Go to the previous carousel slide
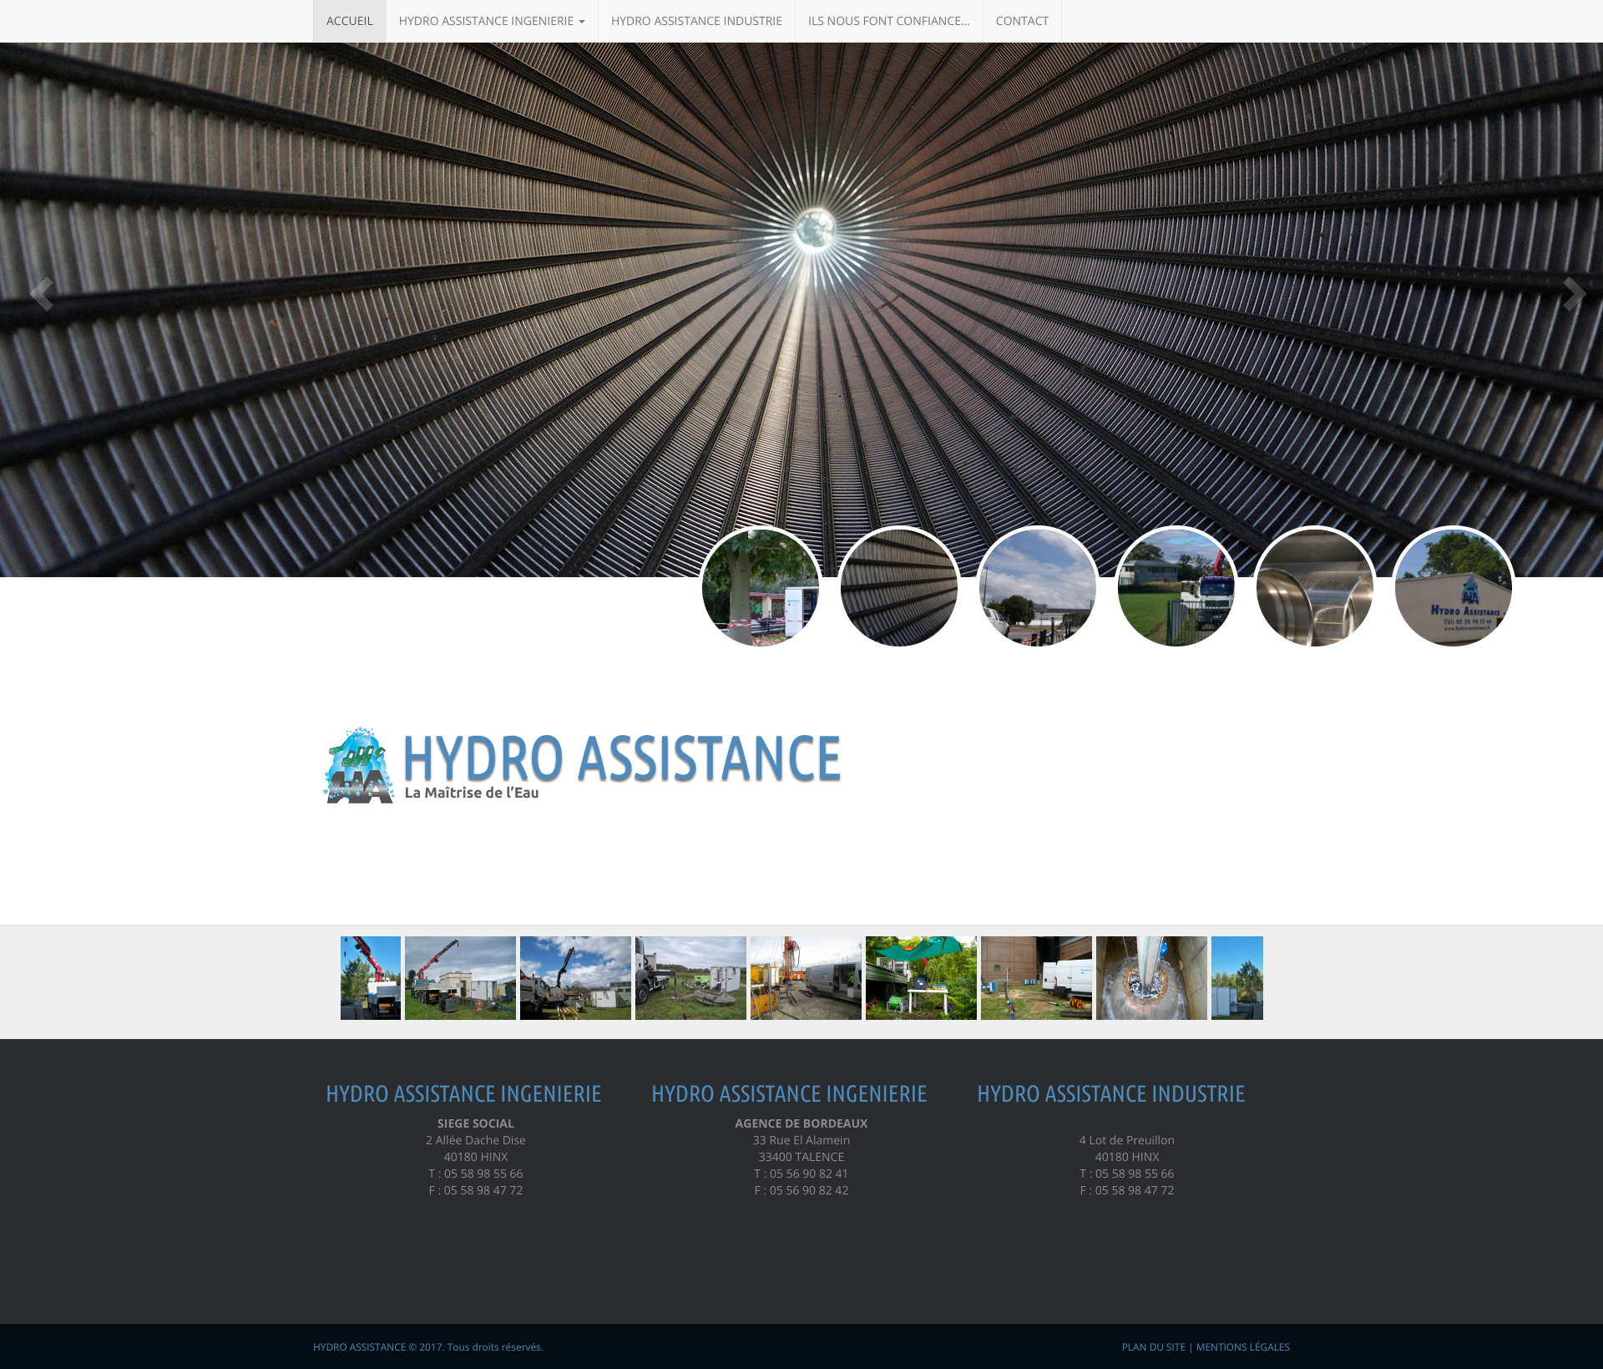 pyautogui.click(x=41, y=294)
